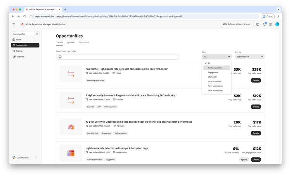Open the app switcher grid
Image resolution: width=291 pixels, height=176 pixels.
[271, 24]
